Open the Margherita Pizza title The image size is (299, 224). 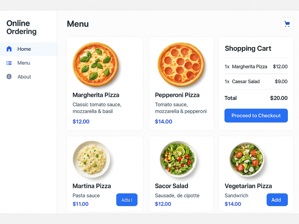click(96, 95)
